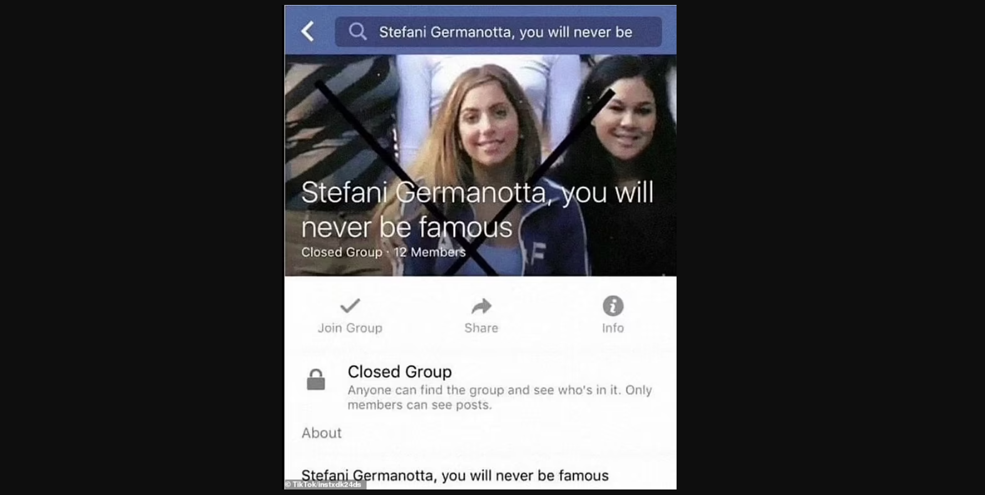The height and width of the screenshot is (495, 985).
Task: Select the Join Group label
Action: 350,328
